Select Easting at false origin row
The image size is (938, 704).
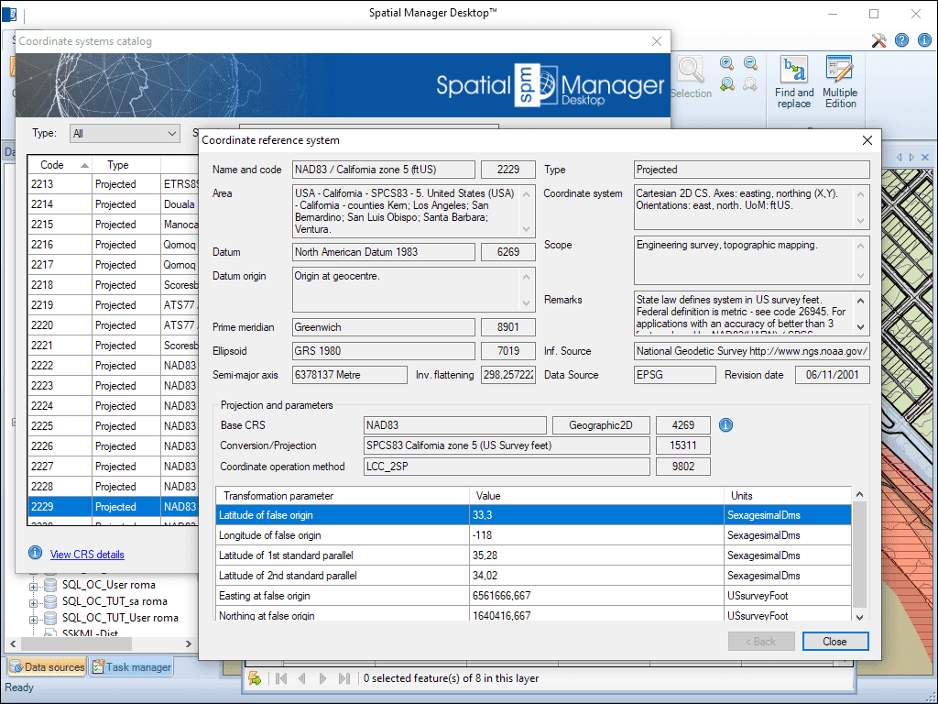coord(534,596)
